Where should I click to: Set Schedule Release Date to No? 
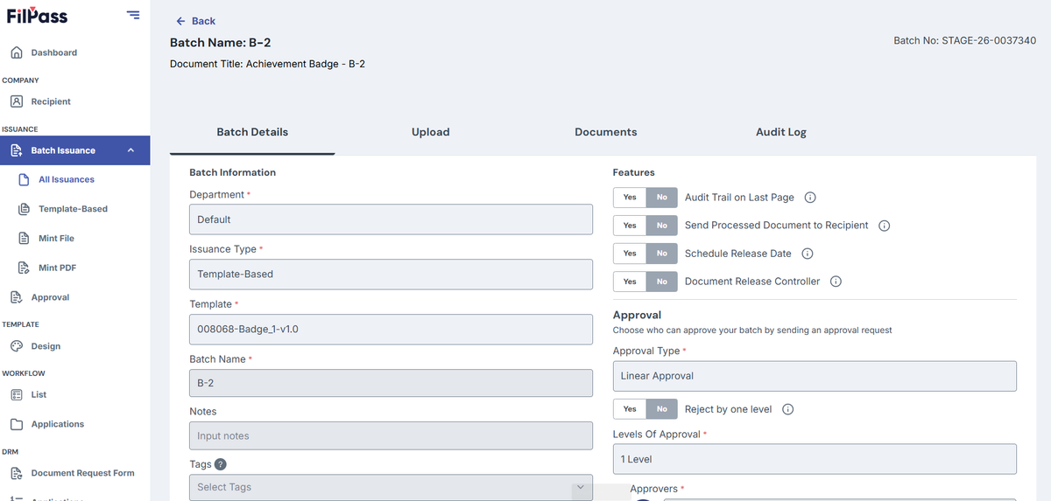click(662, 254)
